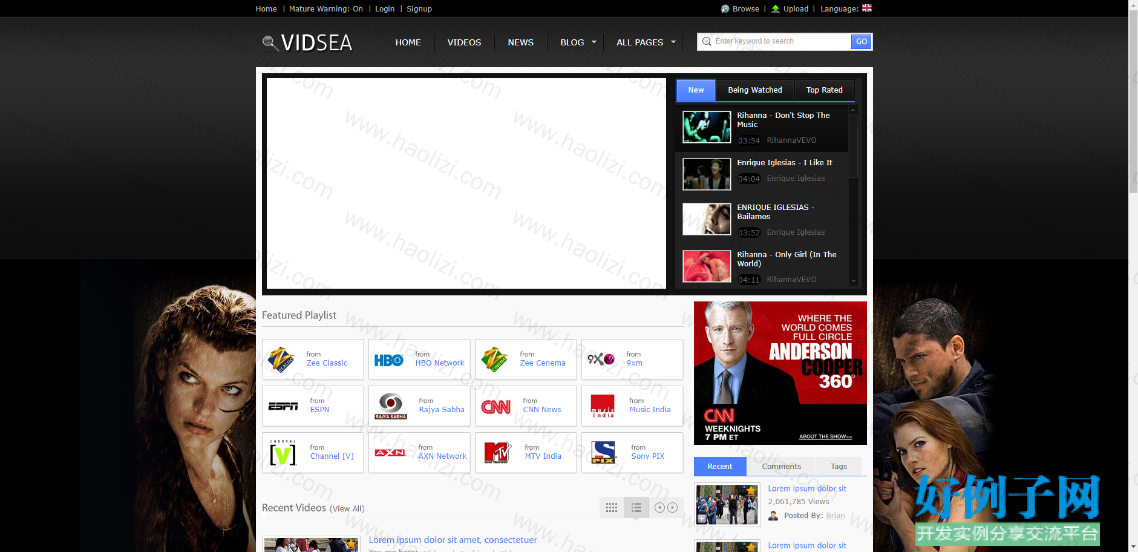The width and height of the screenshot is (1138, 552).
Task: Open the HBO logo
Action: click(x=388, y=360)
